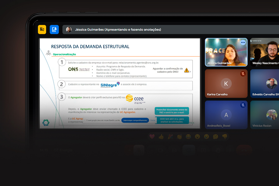
Task: Click the step 2 numbered circle
Action: point(62,84)
